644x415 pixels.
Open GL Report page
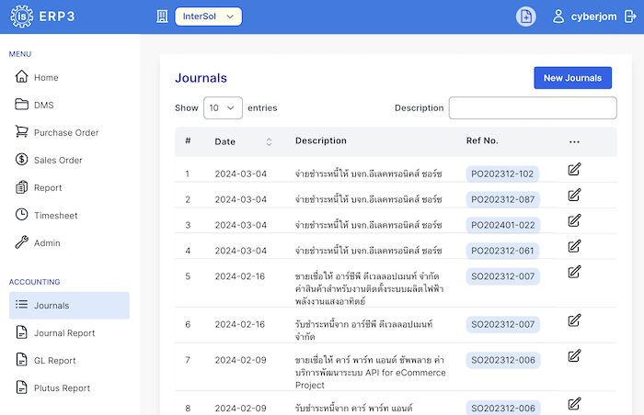pyautogui.click(x=54, y=361)
